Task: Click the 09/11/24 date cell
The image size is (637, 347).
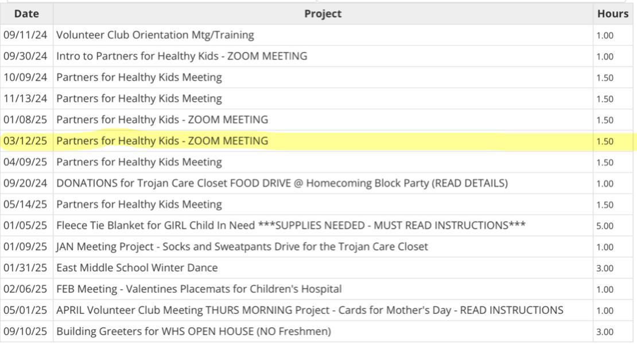Action: point(25,35)
